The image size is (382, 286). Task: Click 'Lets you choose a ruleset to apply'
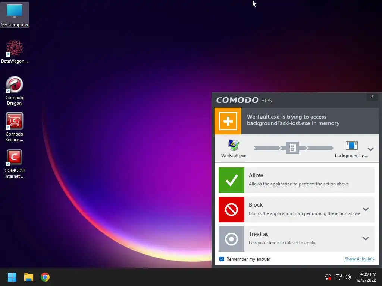pyautogui.click(x=282, y=243)
